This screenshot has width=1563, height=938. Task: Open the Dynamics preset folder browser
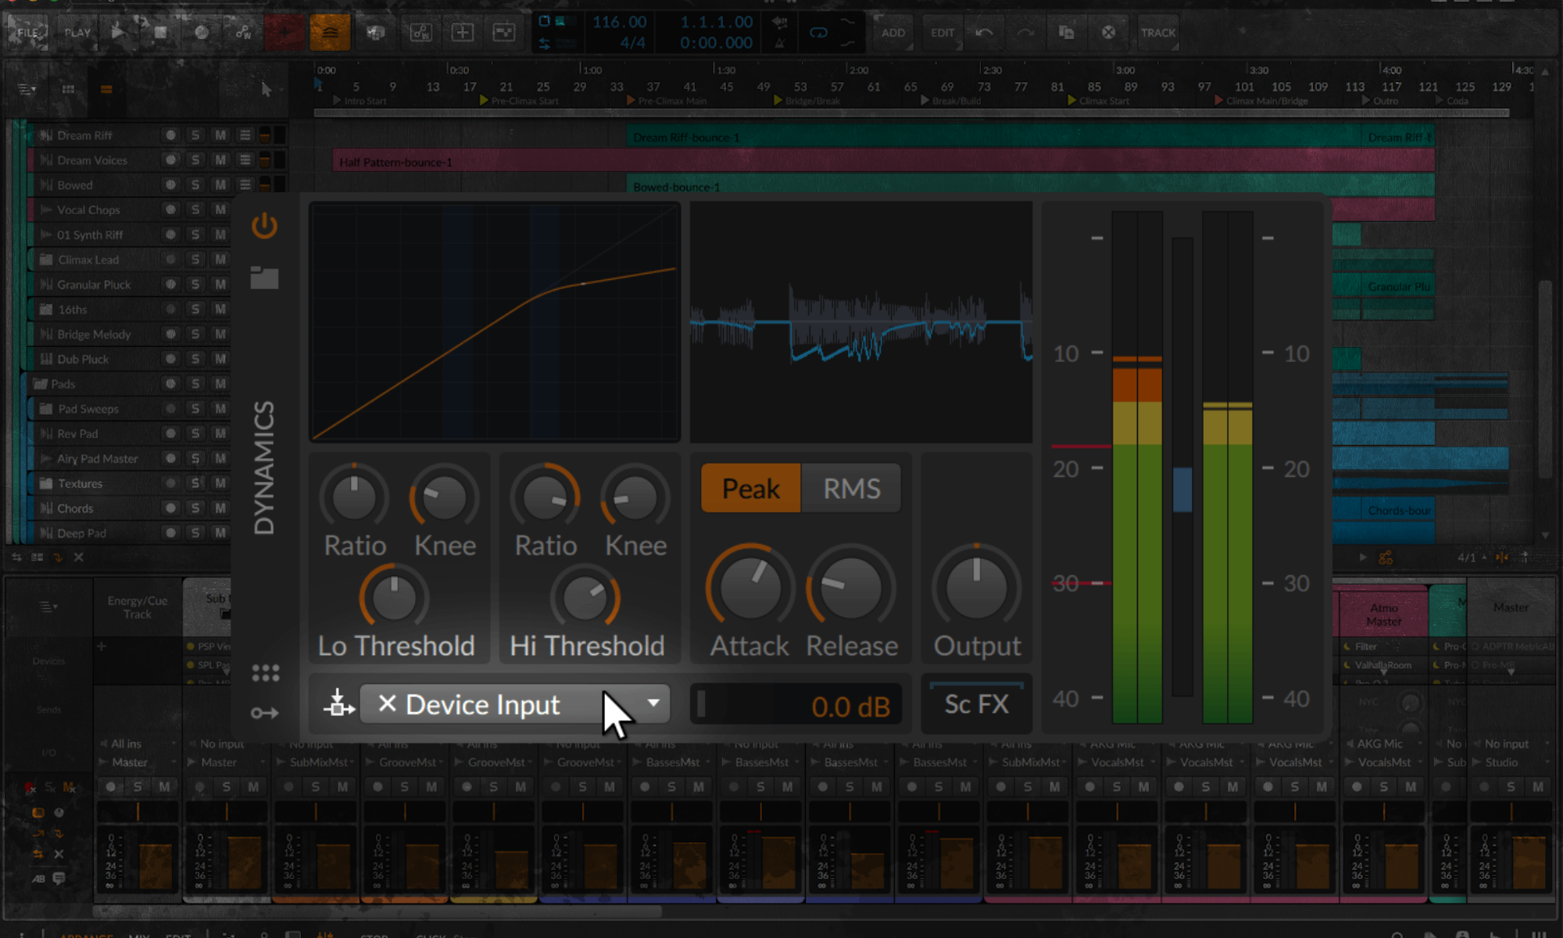264,277
